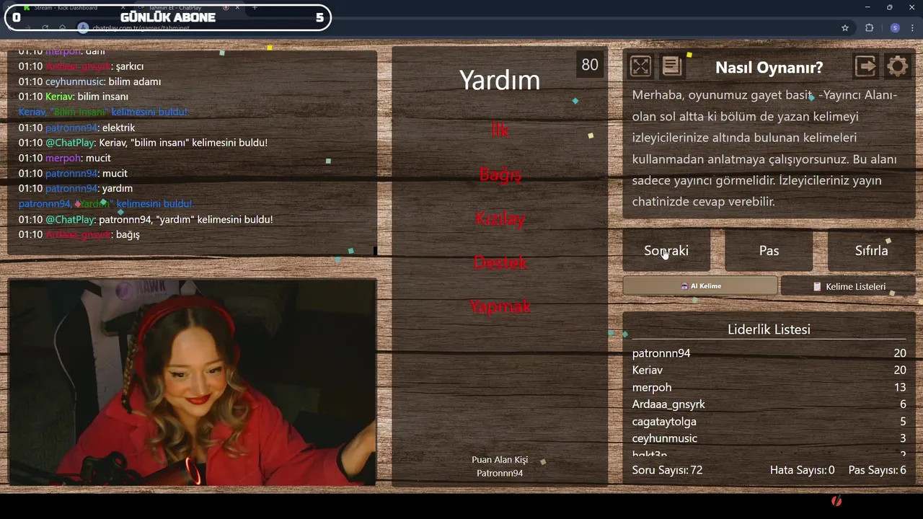Click the 80 timer counter
923x519 pixels.
click(590, 64)
